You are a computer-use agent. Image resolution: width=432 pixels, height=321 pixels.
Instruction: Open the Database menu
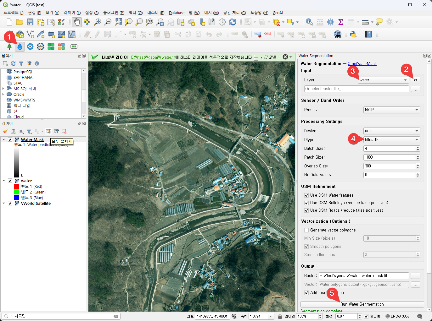(177, 13)
